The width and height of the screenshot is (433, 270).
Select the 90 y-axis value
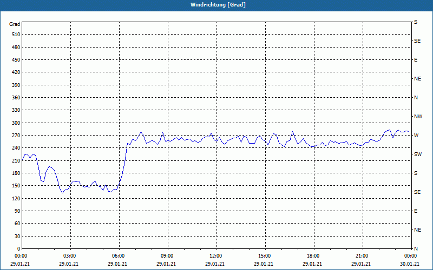click(x=17, y=211)
